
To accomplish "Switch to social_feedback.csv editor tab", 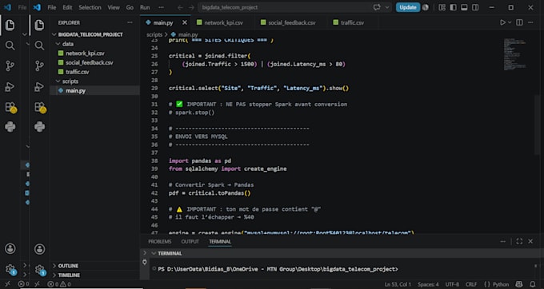I will click(x=291, y=22).
